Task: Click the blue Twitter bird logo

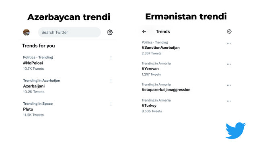Action: coord(235,130)
